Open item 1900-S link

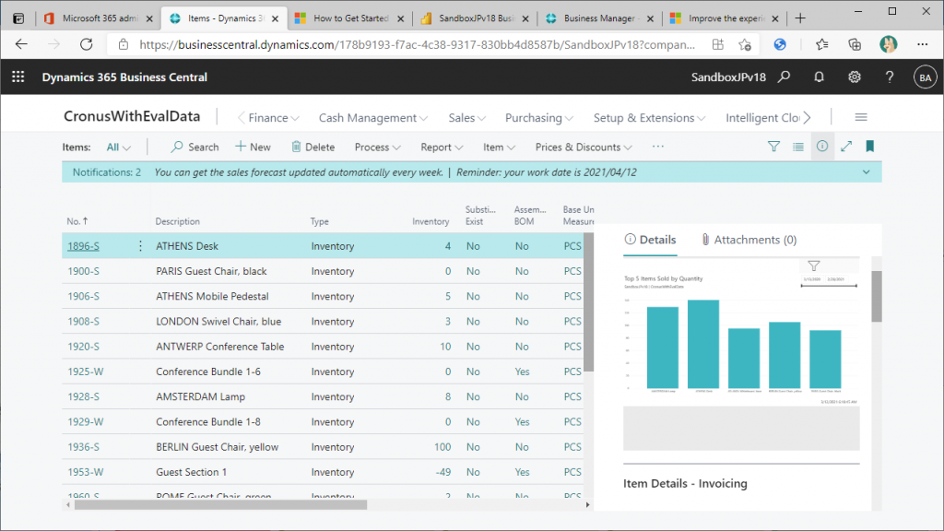tap(83, 272)
